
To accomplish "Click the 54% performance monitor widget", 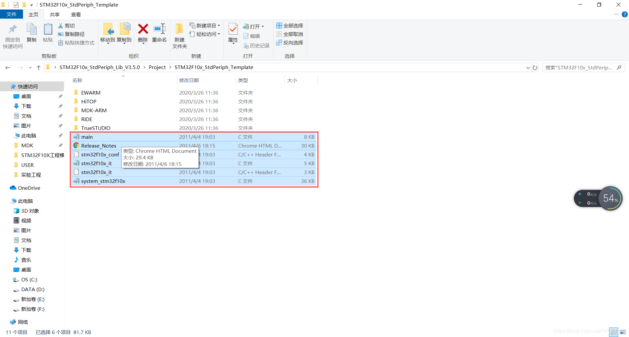I will (610, 198).
